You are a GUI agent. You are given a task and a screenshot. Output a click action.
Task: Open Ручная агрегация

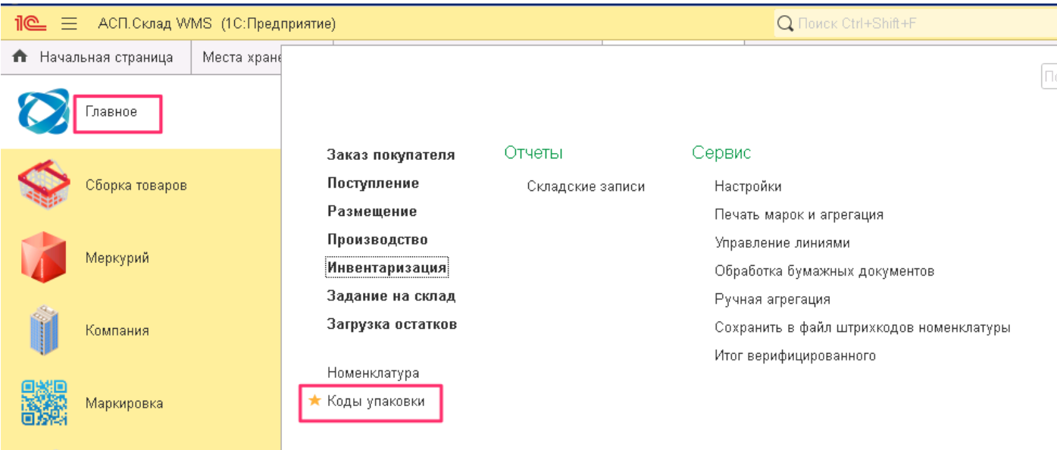(772, 299)
